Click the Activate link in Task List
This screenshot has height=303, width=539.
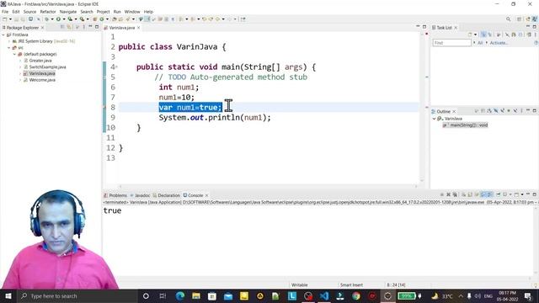(x=499, y=43)
